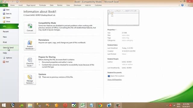Click the file path C:\Users\SANG BOREY\Desktop\Book1.xls
Viewport: 193px width, 108px height.
[x=40, y=15]
